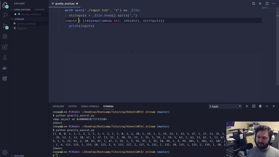The width and height of the screenshot is (279, 157).
Task: Open the Extensions view icon
Action: [x=5, y=47]
